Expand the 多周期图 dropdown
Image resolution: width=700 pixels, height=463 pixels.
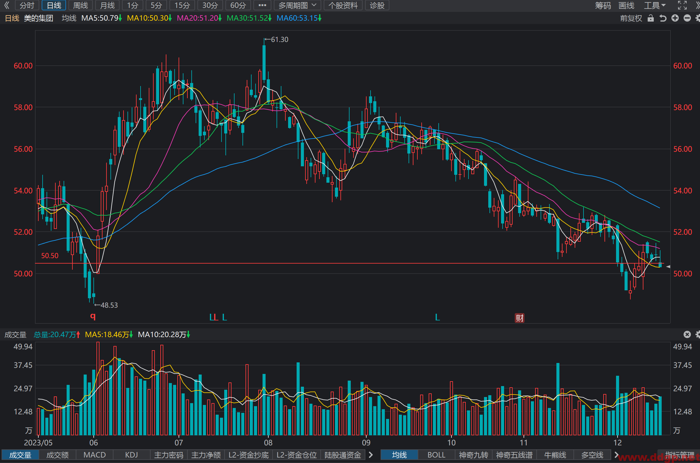(298, 5)
